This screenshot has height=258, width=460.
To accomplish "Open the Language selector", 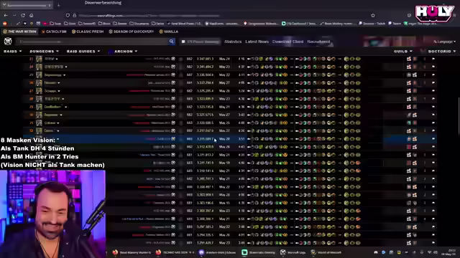I will click(x=444, y=42).
